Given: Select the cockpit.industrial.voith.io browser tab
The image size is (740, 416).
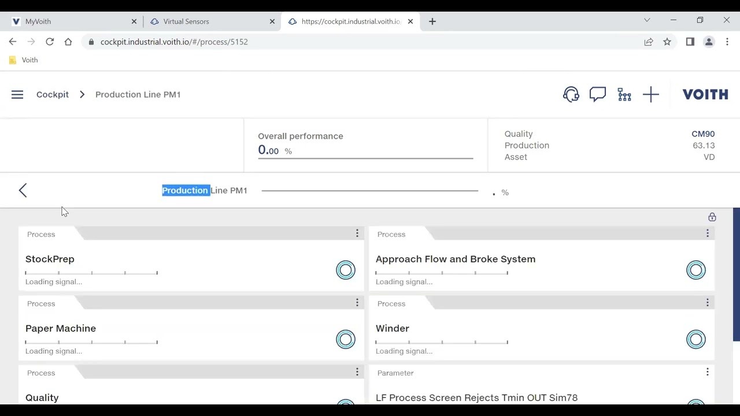Looking at the screenshot, I should coord(350,21).
